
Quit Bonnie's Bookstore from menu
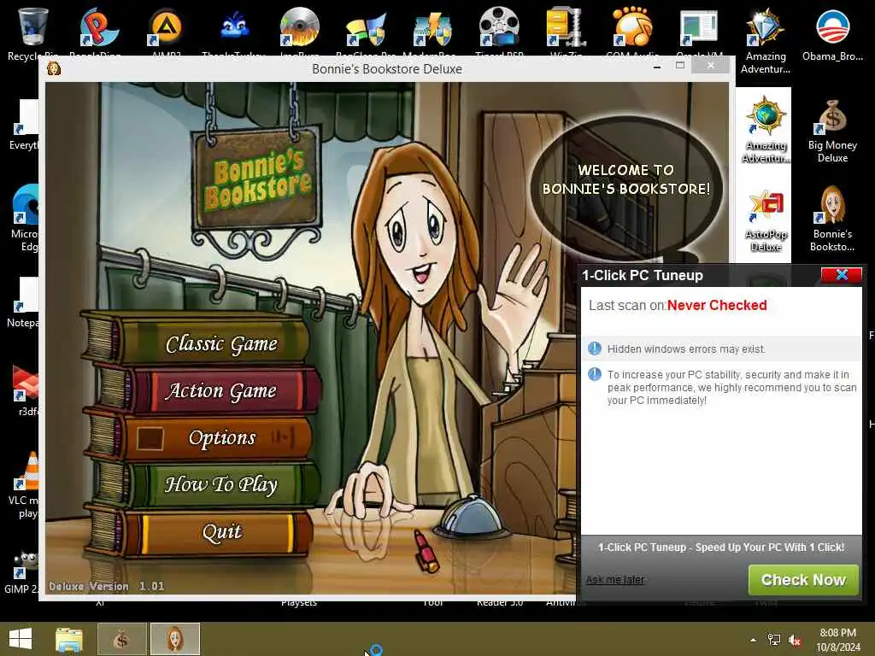(x=221, y=531)
